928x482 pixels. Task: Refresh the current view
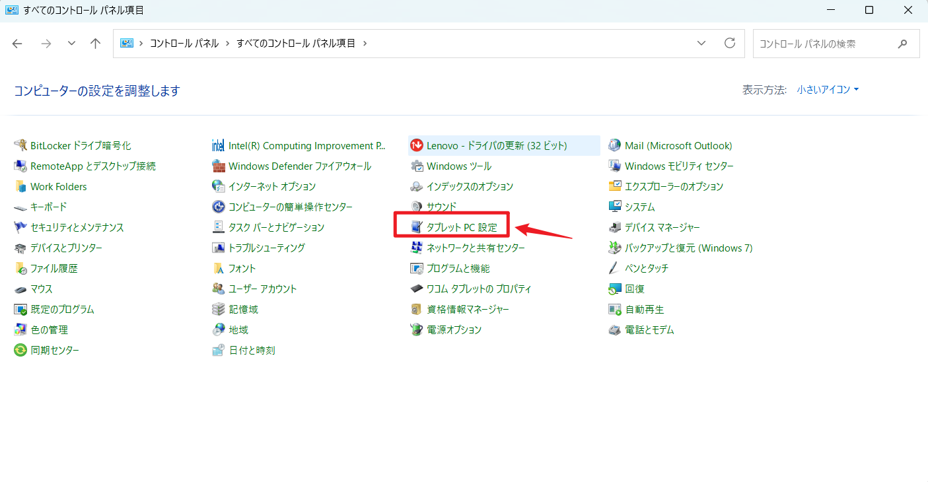pos(730,43)
